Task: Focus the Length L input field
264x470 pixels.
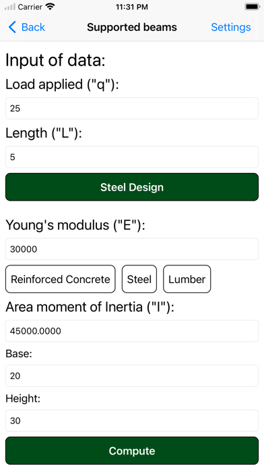Action: 132,157
